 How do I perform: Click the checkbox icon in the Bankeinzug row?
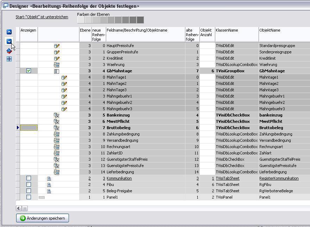(x=57, y=115)
